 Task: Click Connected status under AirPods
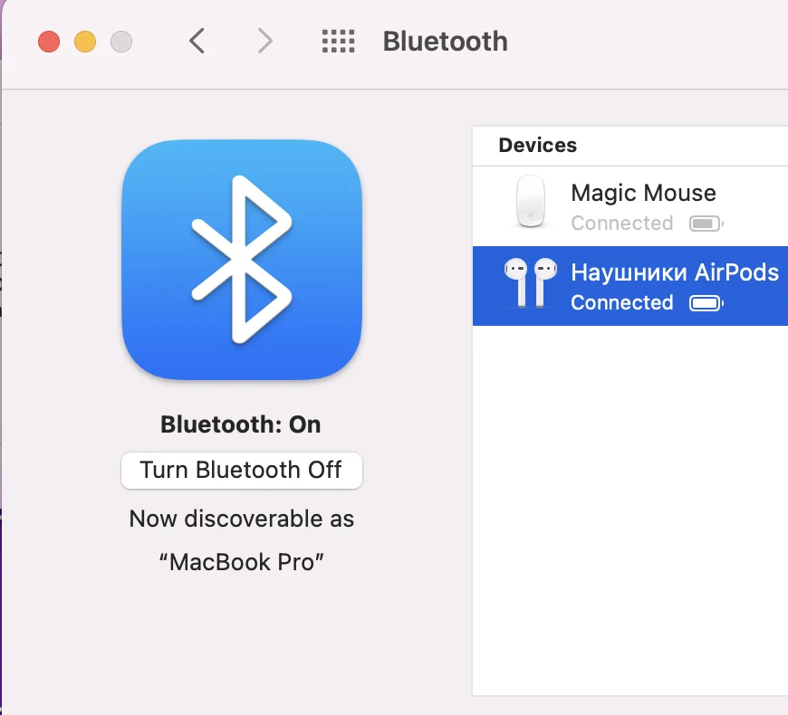click(622, 303)
